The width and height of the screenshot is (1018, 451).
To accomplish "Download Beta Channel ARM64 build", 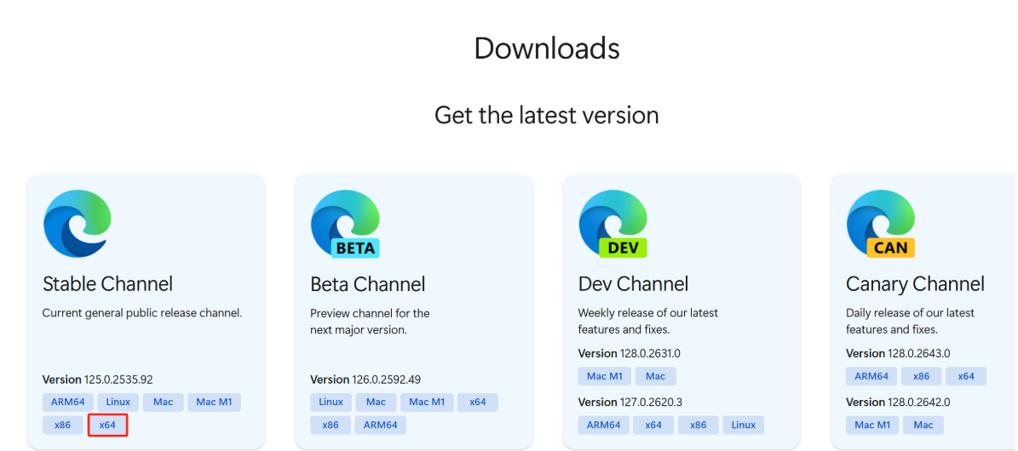I will pos(381,425).
